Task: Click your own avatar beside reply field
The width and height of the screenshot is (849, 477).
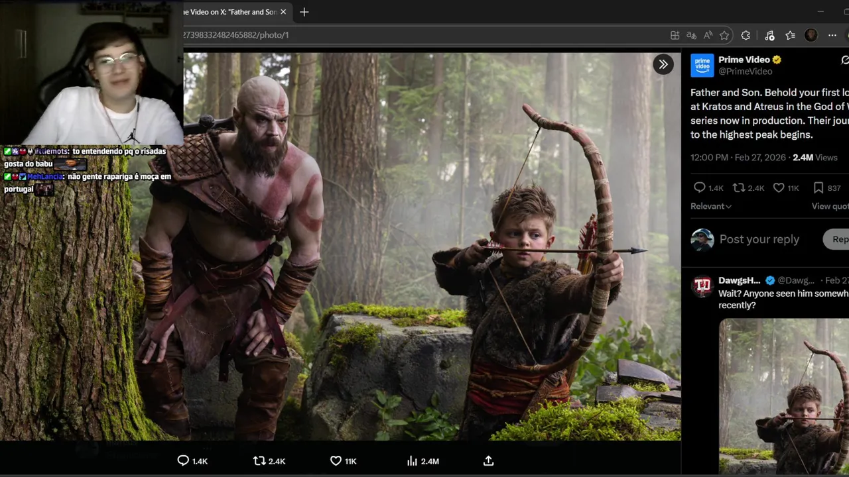Action: pos(702,239)
